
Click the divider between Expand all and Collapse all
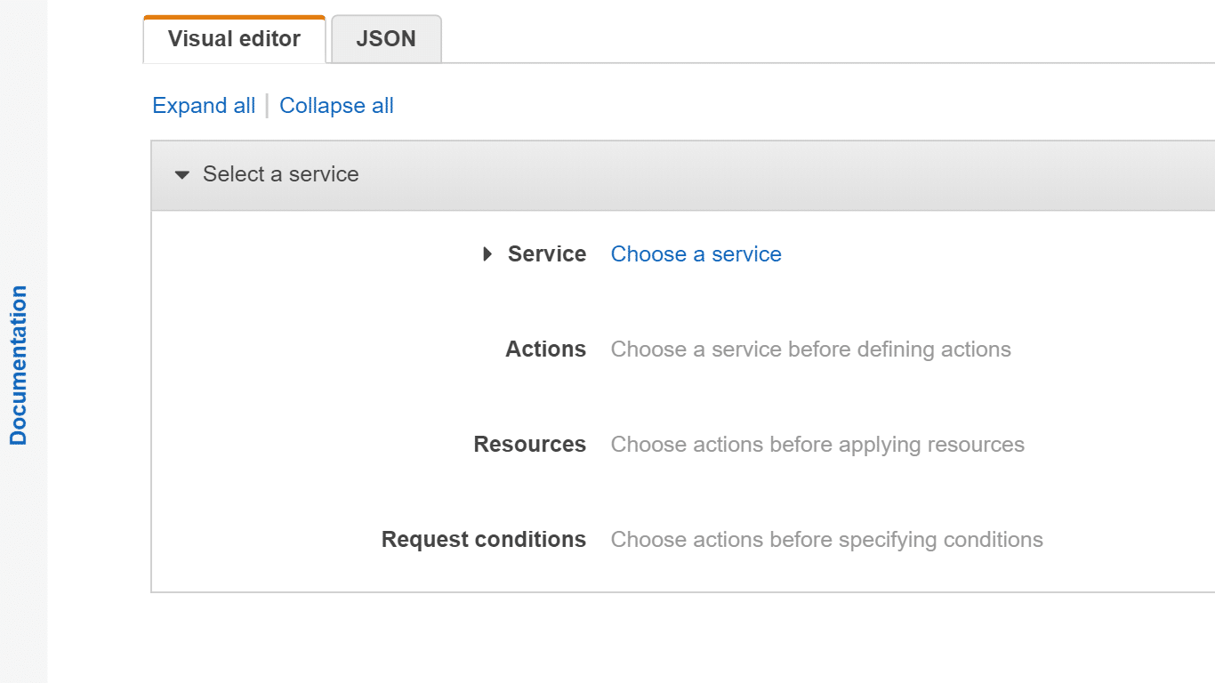pyautogui.click(x=268, y=106)
